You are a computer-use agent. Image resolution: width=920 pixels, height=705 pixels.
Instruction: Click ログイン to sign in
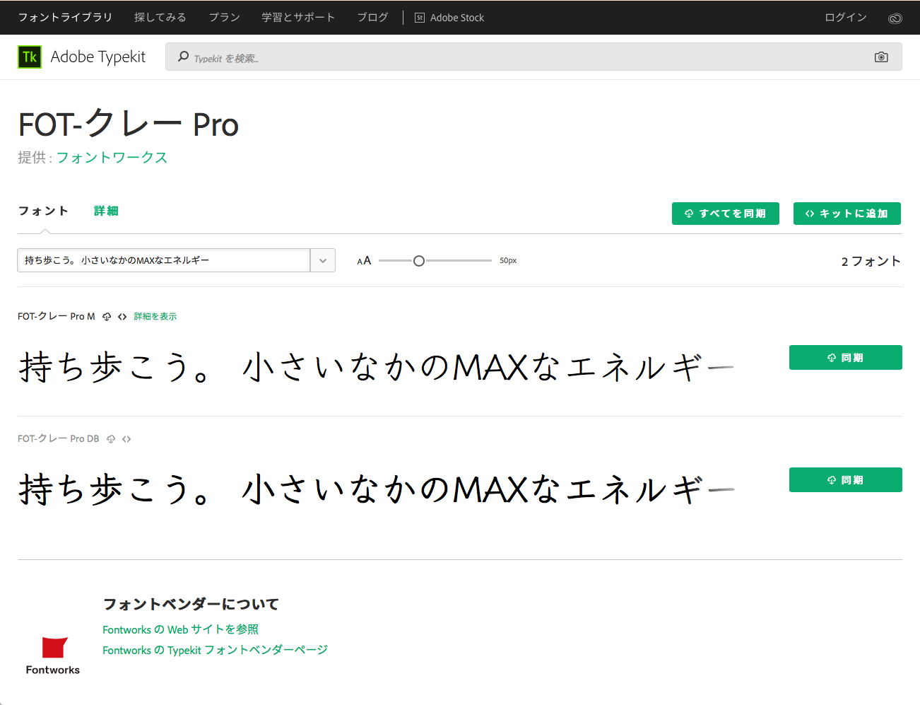pos(846,17)
